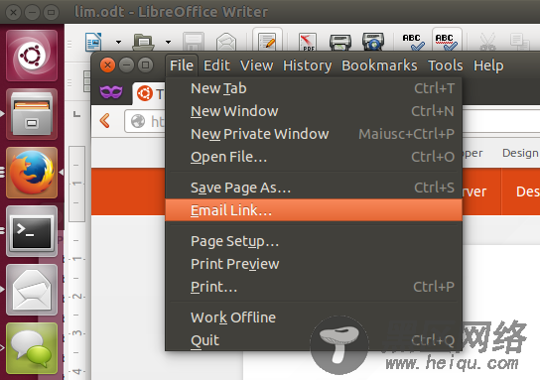
Task: Choose New Tab from File menu
Action: pyautogui.click(x=314, y=88)
